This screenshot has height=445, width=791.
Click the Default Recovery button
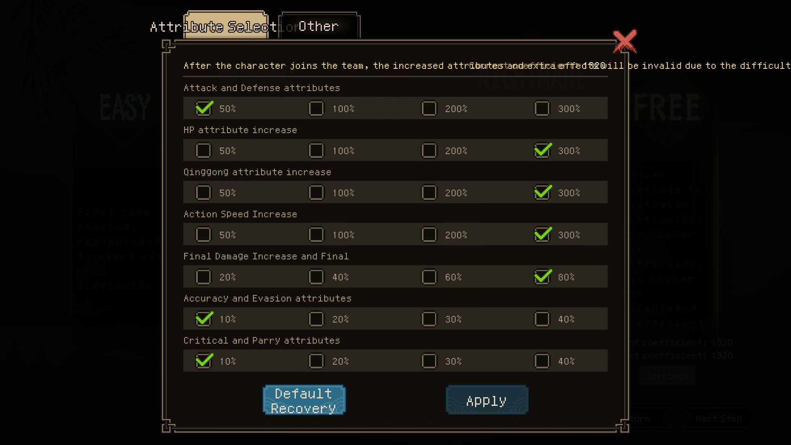tap(304, 400)
